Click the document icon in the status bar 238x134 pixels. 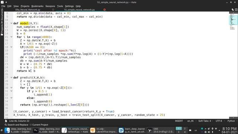click(x=6, y=121)
